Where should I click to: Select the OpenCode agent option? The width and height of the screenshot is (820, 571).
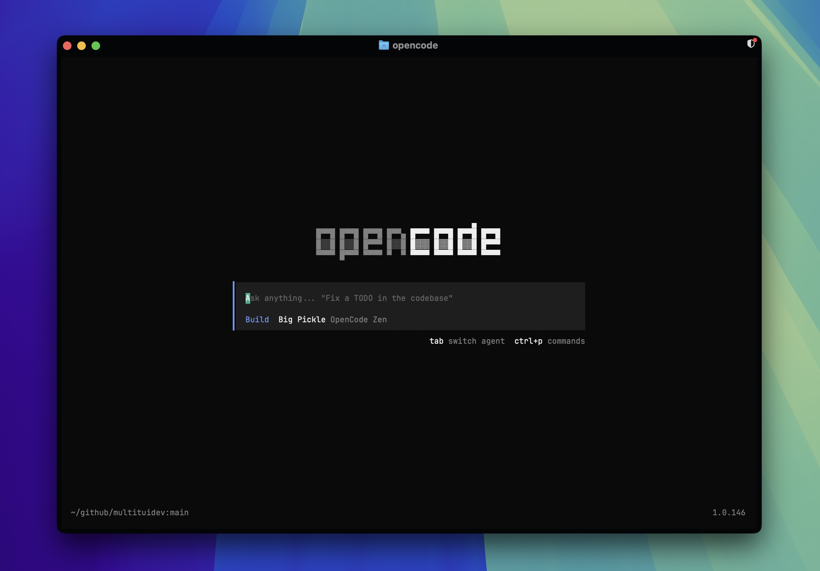(349, 319)
